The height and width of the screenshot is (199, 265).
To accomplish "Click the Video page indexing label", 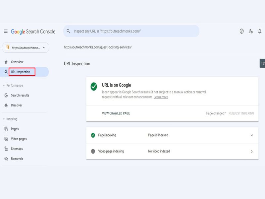I will [111, 151].
